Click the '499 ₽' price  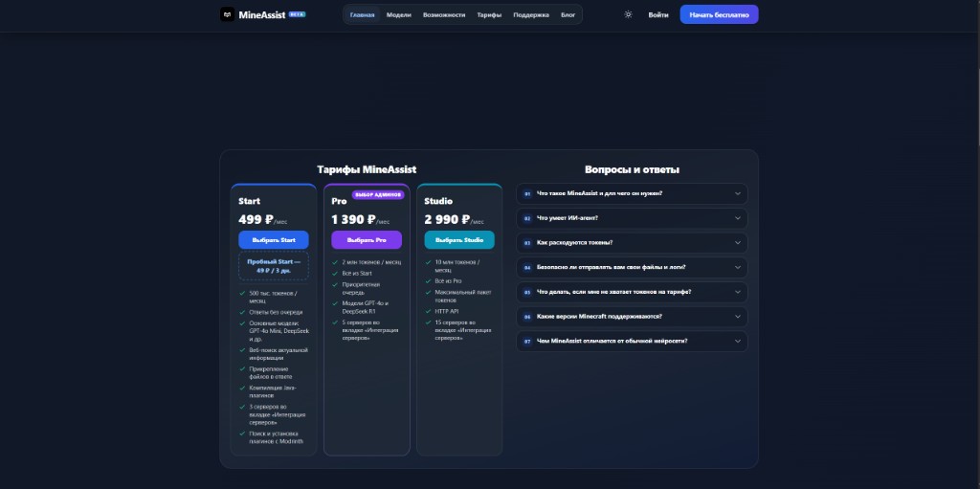click(x=256, y=219)
